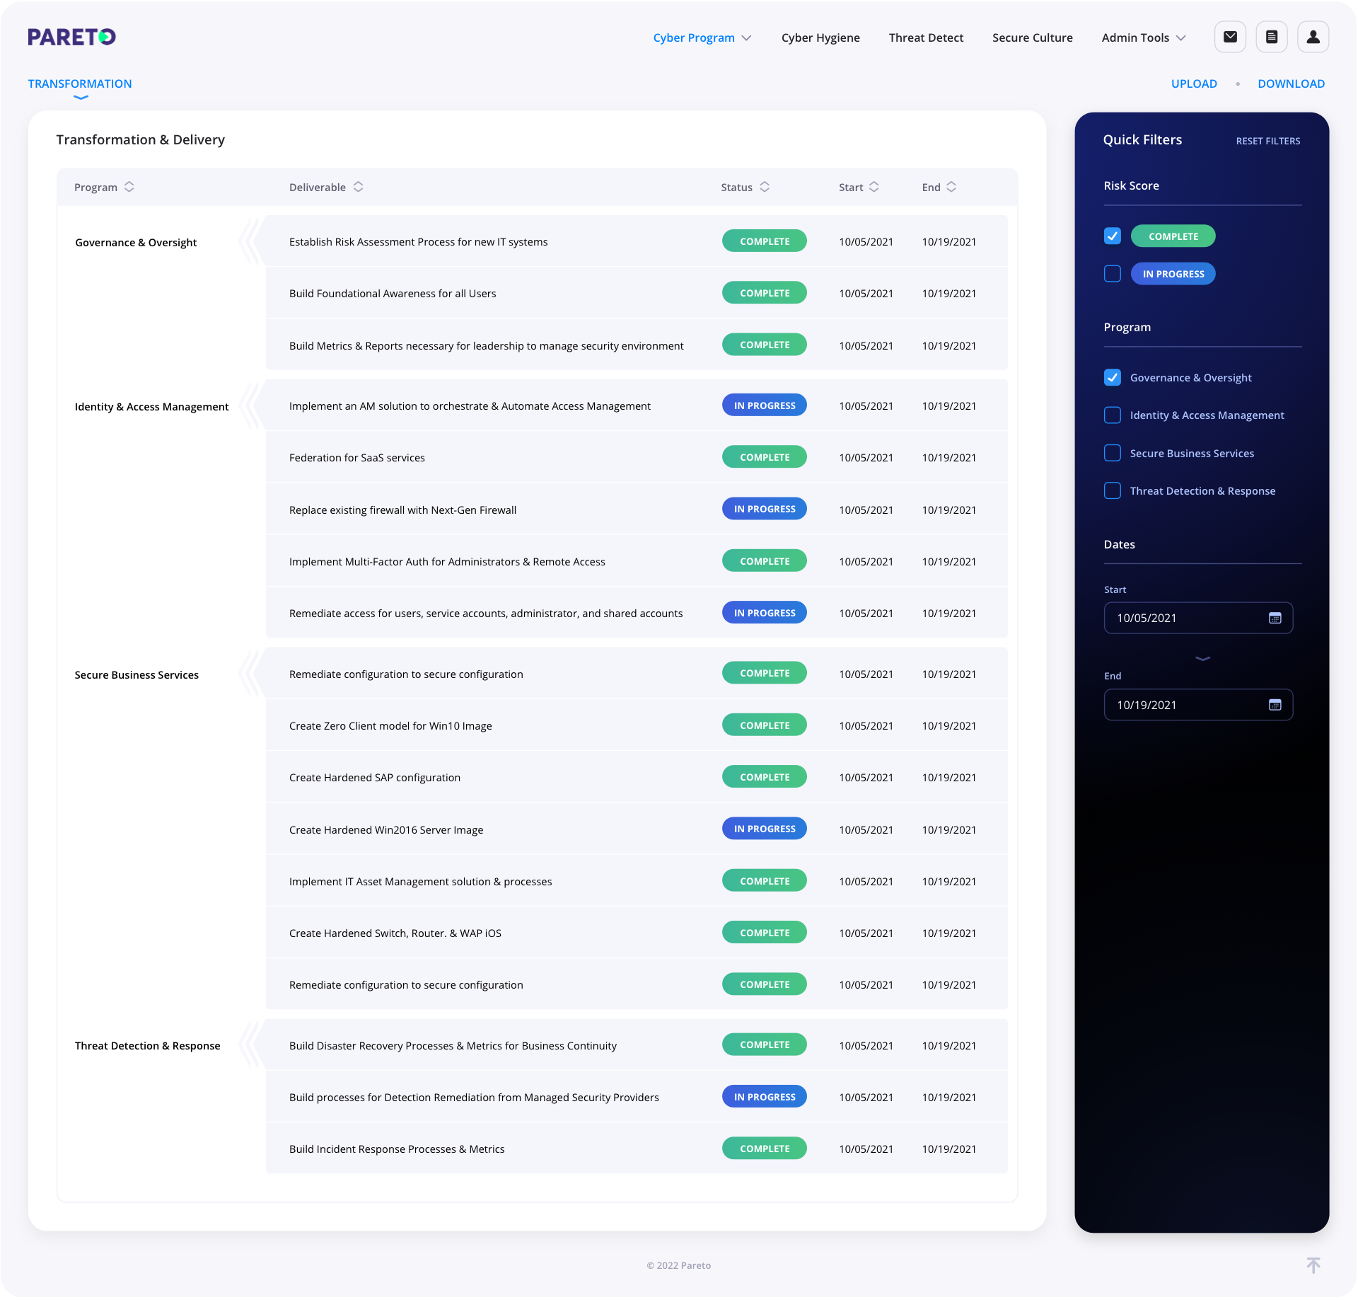Viewport: 1358px width, 1300px height.
Task: Open the Threat Detect page
Action: [x=926, y=38]
